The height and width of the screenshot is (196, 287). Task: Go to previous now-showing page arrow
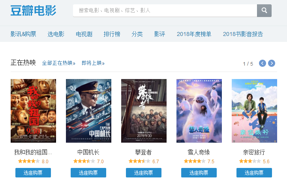pyautogui.click(x=262, y=63)
